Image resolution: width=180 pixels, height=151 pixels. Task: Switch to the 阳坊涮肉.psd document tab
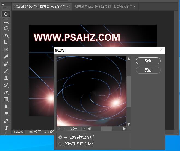pos(103,7)
